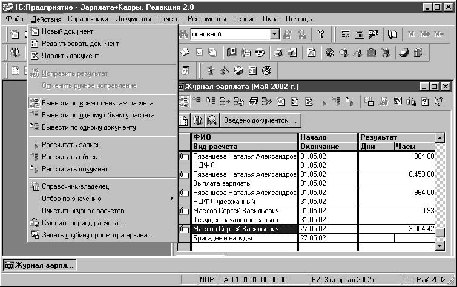Choose Рассчитать запись menu entry
The width and height of the screenshot is (457, 287).
point(102,145)
